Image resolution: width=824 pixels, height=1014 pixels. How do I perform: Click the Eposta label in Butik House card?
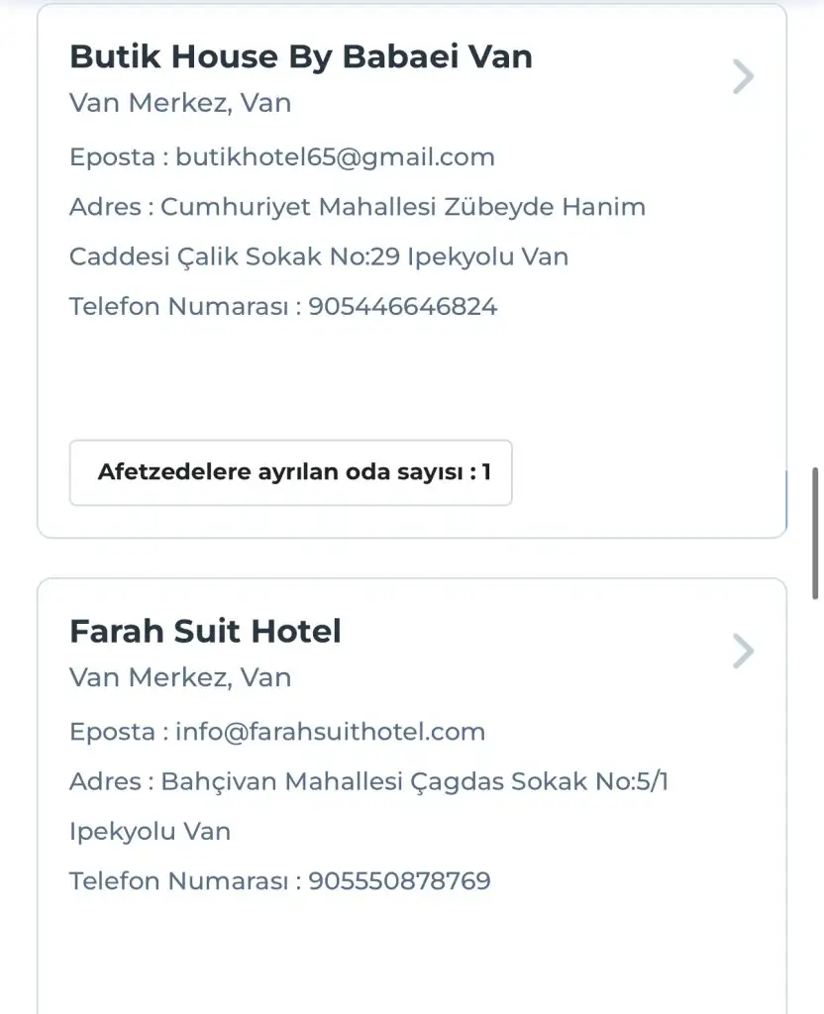click(x=113, y=156)
